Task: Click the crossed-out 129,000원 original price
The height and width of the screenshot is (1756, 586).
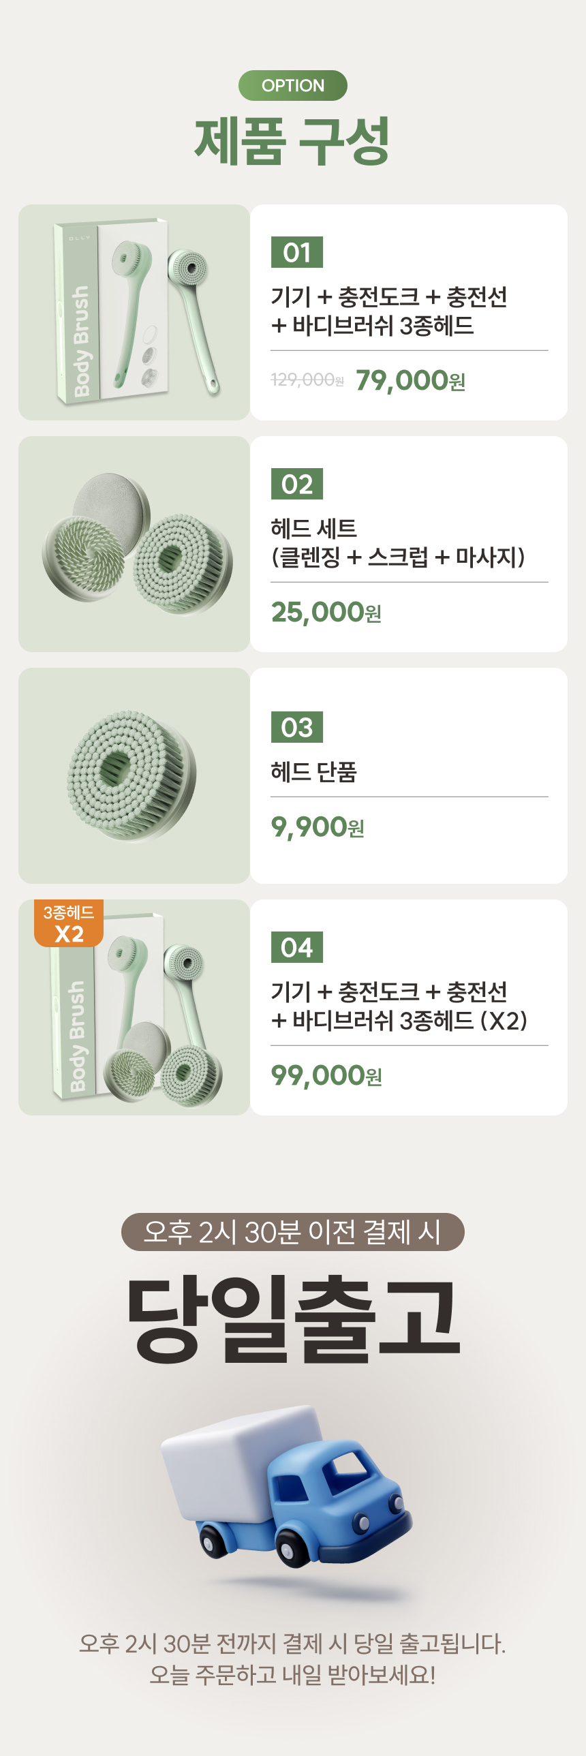Action: 307,380
